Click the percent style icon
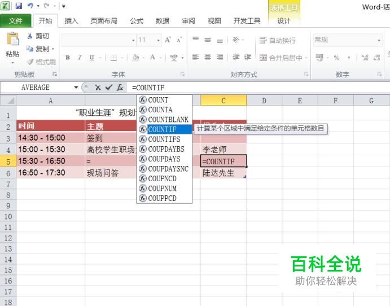 (x=336, y=58)
